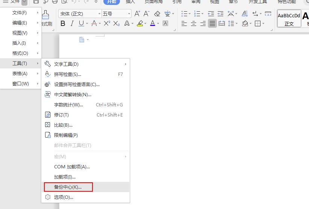The width and height of the screenshot is (309, 209).
Task: Open 字数统计(W) word count
Action: 86,105
